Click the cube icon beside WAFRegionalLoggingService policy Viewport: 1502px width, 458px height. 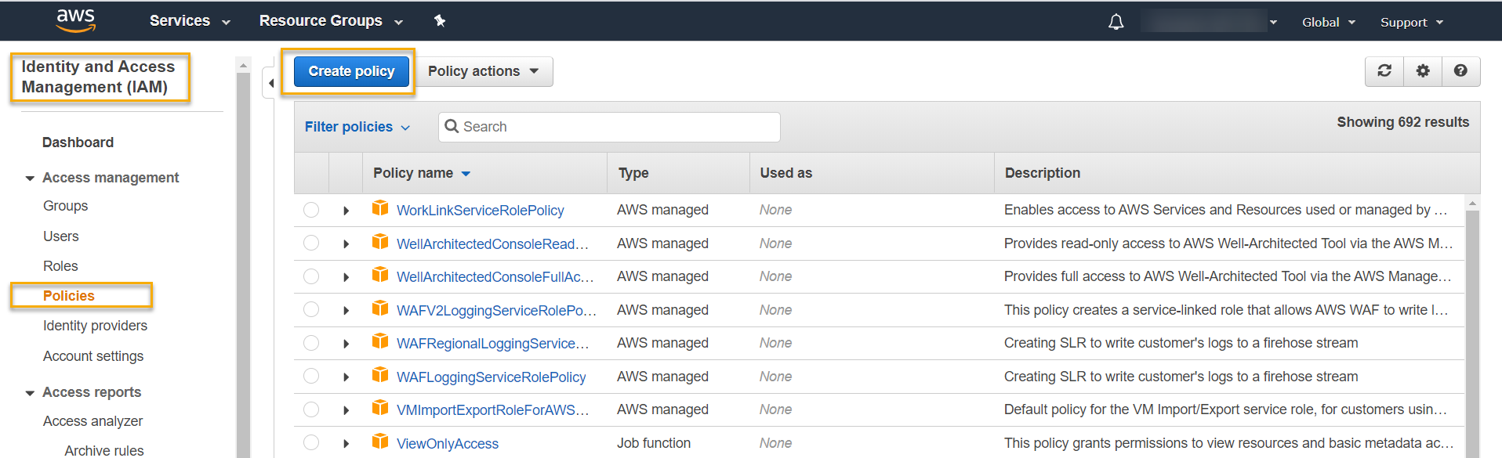coord(380,341)
